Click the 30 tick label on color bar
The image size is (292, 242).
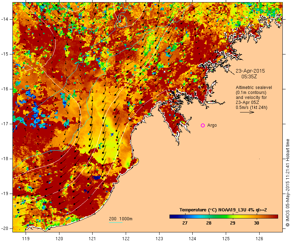tap(257, 223)
